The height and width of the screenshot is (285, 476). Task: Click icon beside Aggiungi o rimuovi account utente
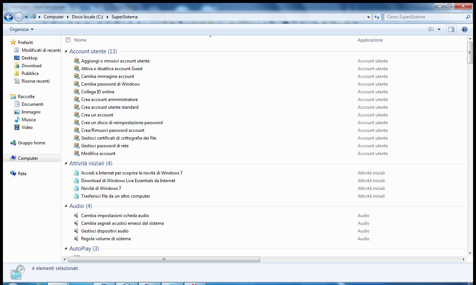click(x=76, y=61)
